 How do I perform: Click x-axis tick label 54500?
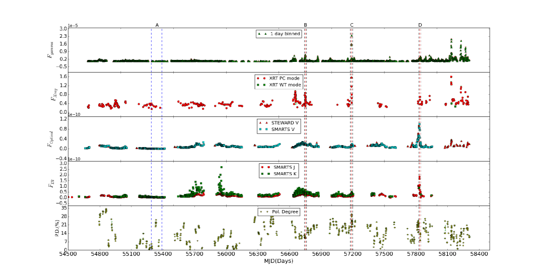pos(68,254)
